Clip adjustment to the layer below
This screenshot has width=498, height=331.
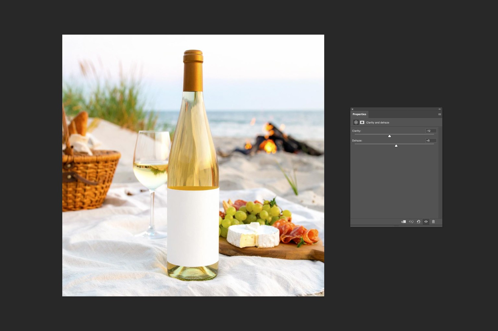pos(404,222)
